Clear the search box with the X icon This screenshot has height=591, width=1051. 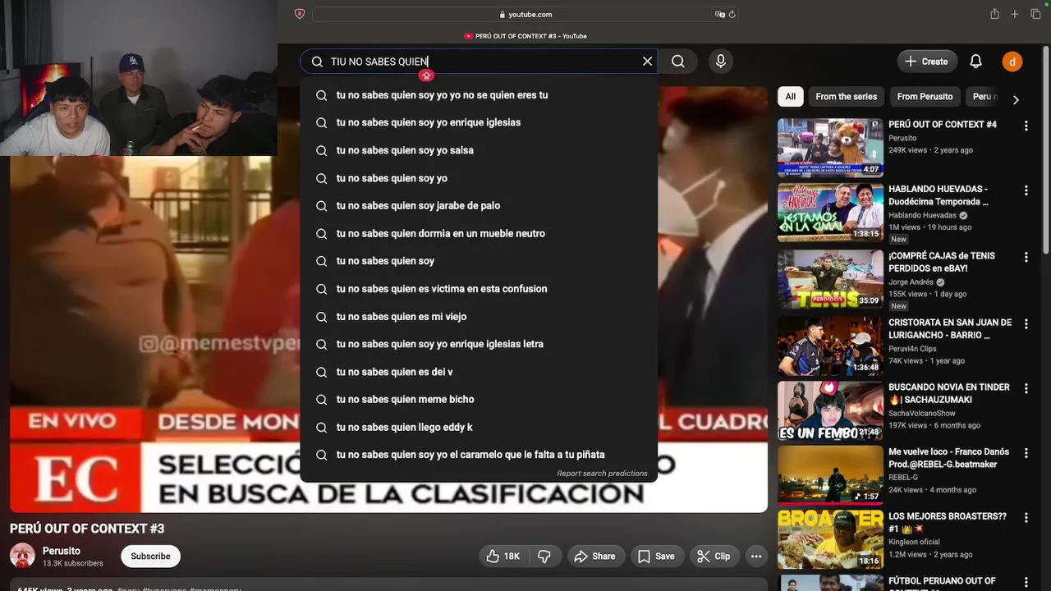click(647, 62)
